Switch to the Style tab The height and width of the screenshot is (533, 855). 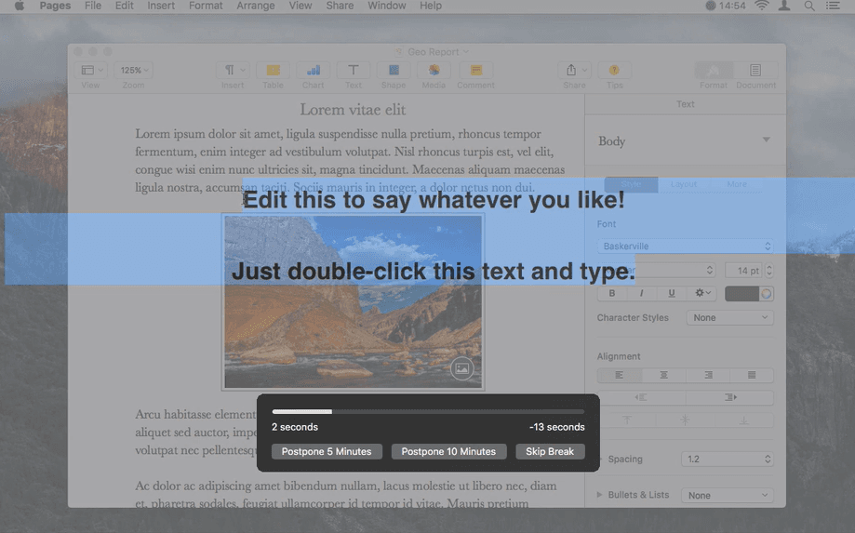click(631, 184)
